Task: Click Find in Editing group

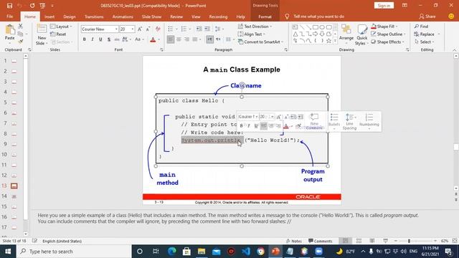Action: pyautogui.click(x=421, y=27)
